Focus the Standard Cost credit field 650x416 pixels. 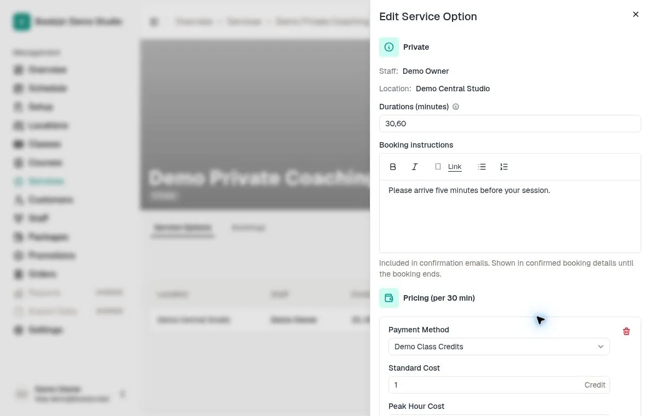(498, 385)
